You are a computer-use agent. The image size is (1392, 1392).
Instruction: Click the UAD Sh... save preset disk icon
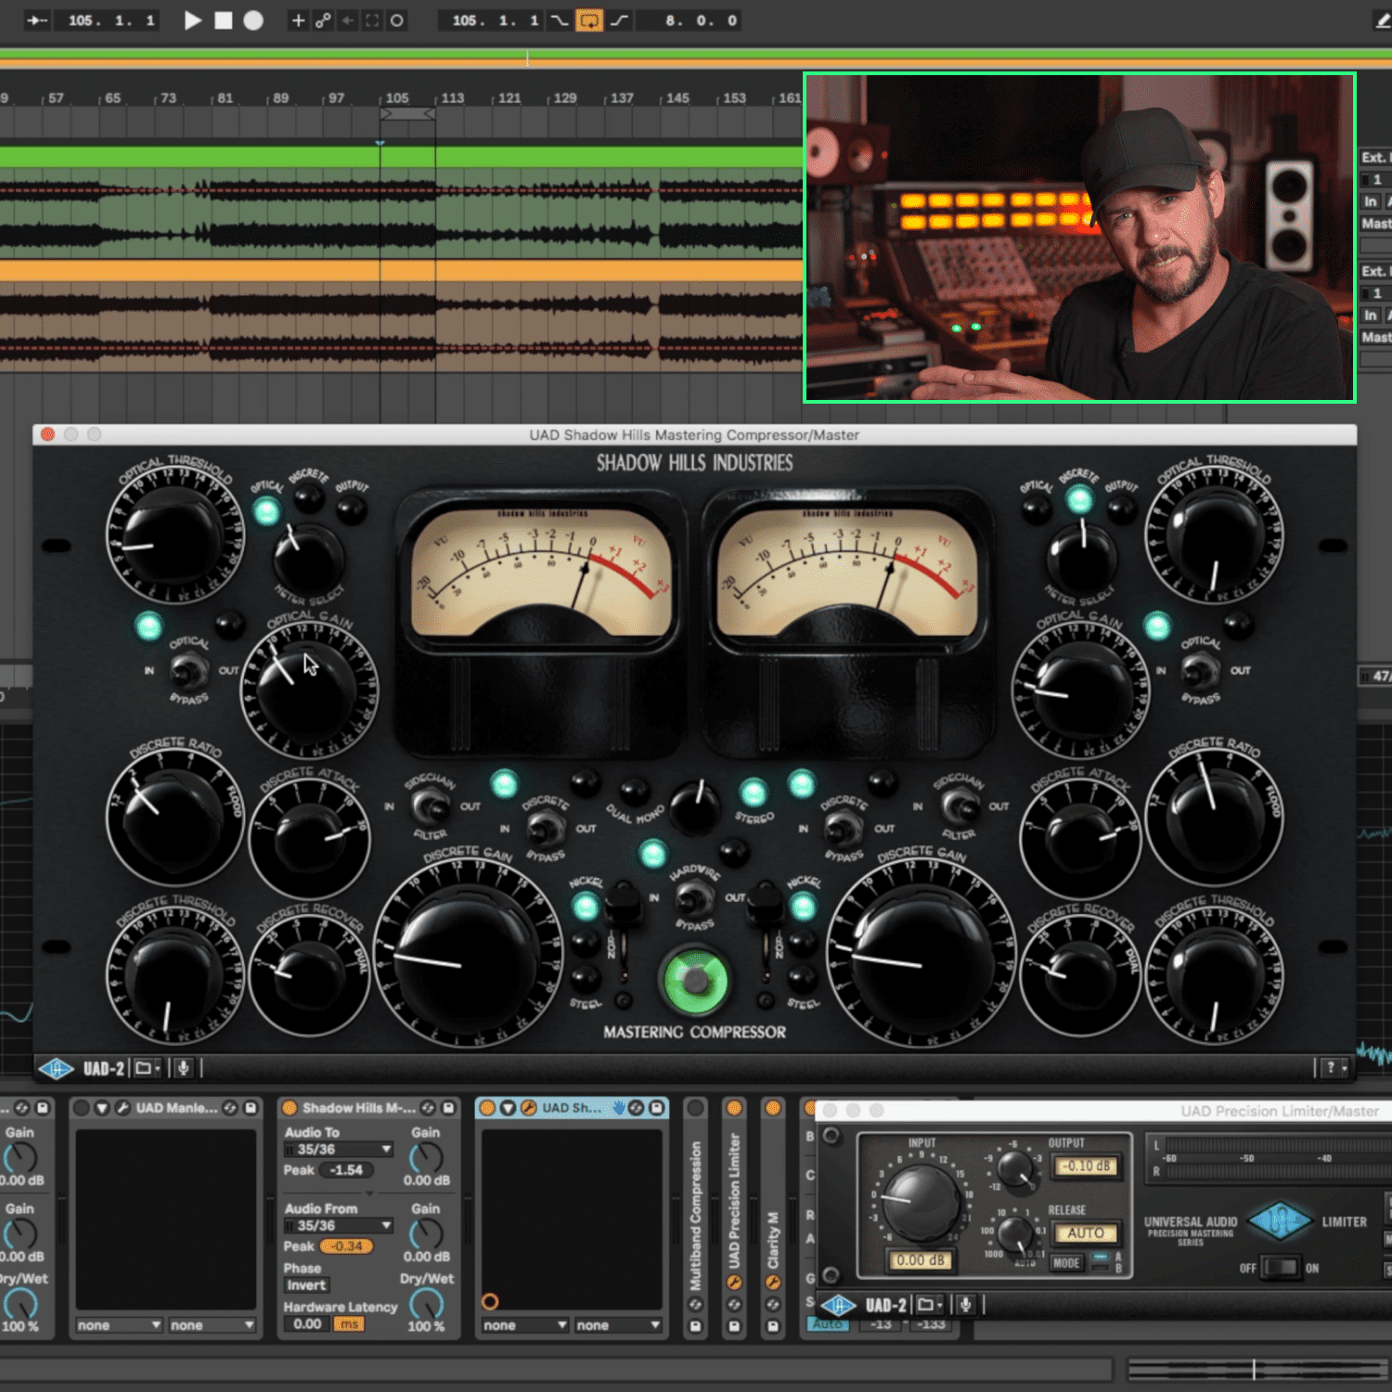[657, 1108]
